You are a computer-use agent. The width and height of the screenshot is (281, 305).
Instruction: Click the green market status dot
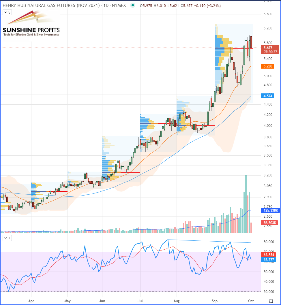[133, 5]
